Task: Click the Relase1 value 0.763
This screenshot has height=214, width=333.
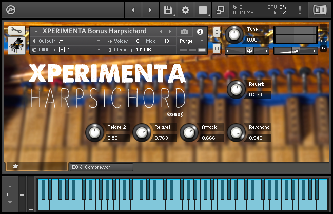Action: [x=161, y=138]
